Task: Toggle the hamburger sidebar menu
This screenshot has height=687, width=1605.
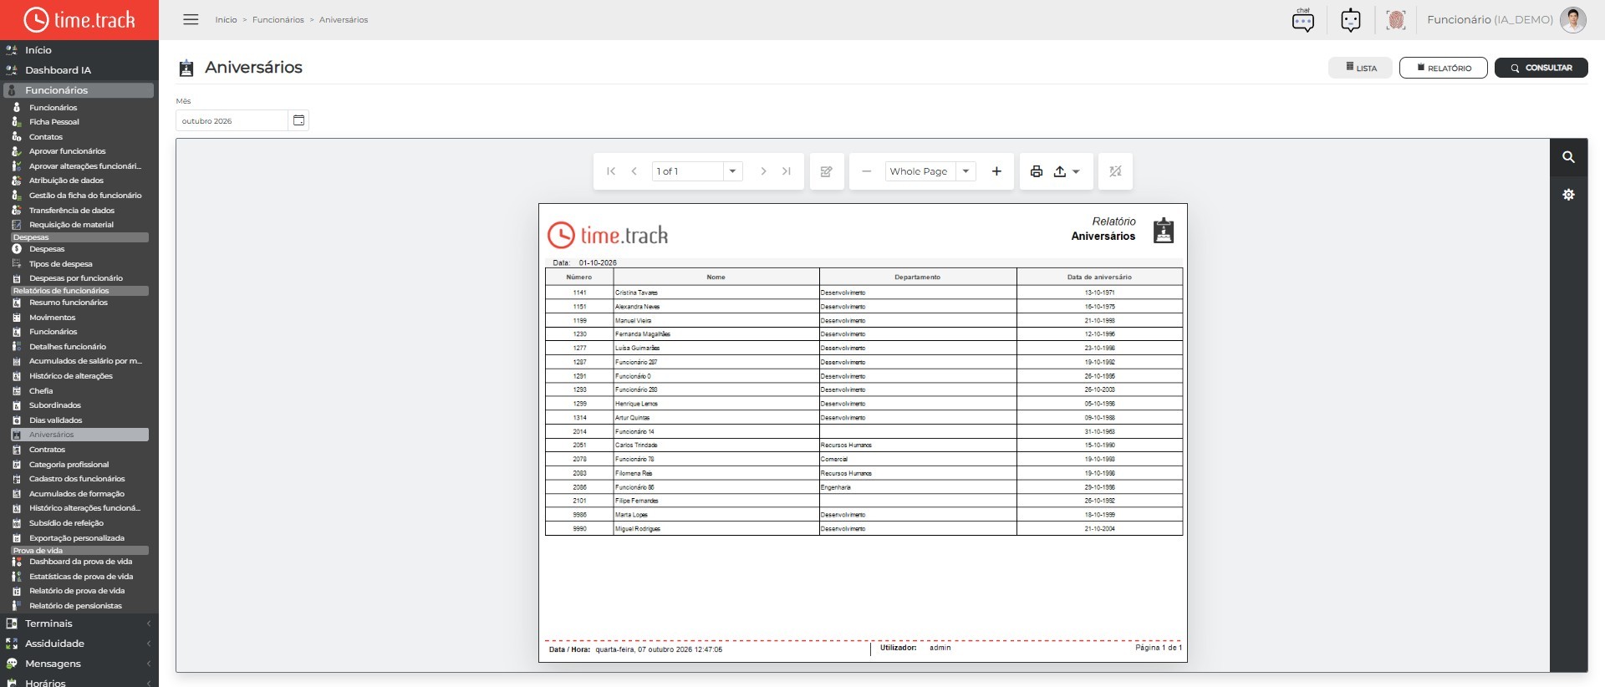Action: point(191,19)
